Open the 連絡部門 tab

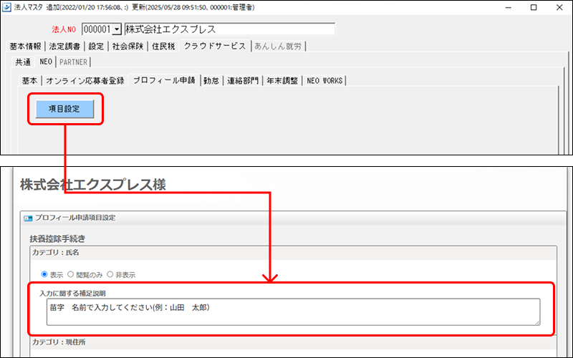click(x=243, y=80)
